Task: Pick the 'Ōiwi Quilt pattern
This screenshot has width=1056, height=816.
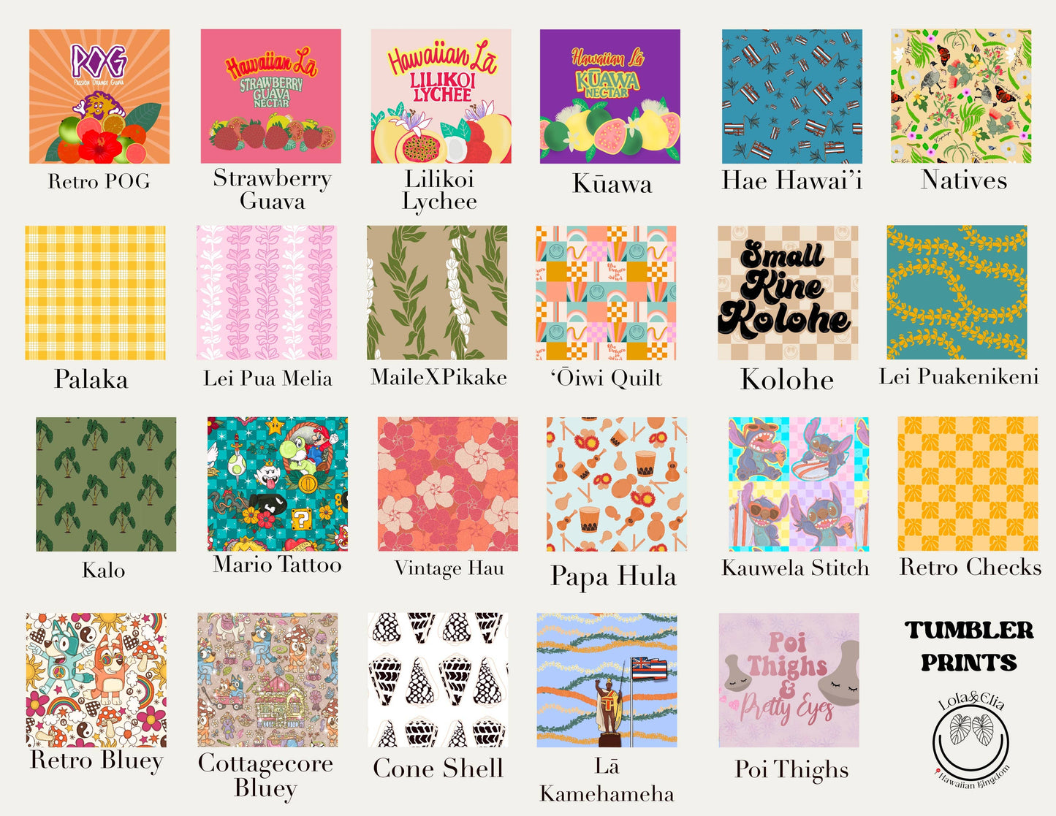Action: (606, 293)
